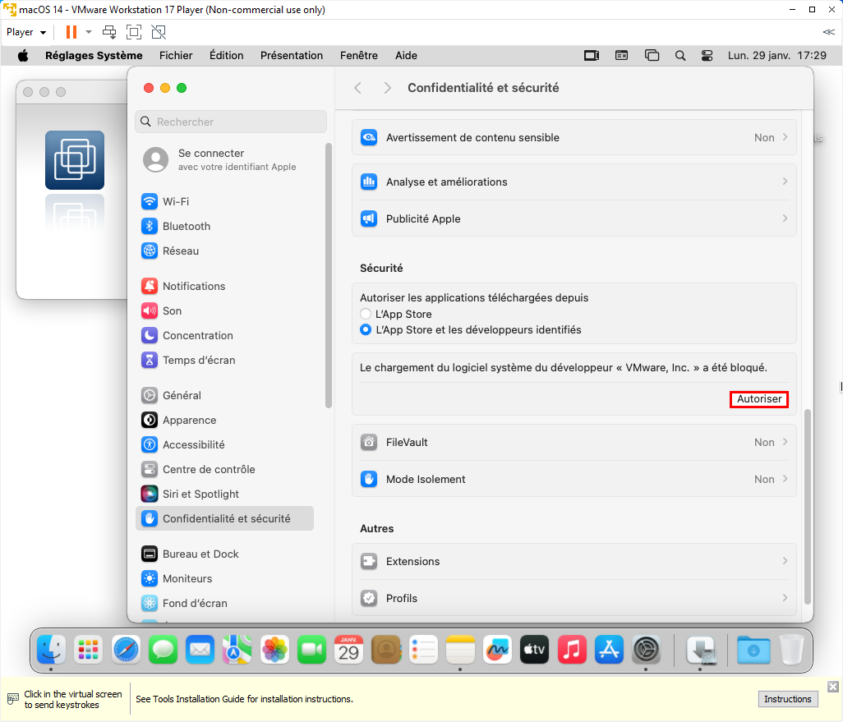The image size is (843, 722).
Task: Expand Mode Isolement chevron
Action: coord(785,479)
